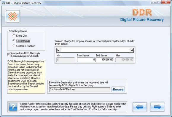Click the slider's left edge handle
172x117 pixels.
58,50
